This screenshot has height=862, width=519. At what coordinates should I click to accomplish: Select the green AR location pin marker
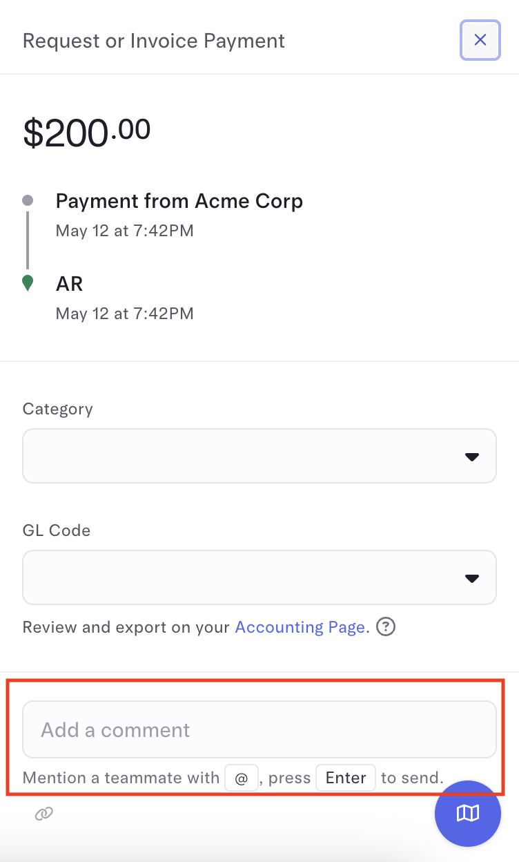[x=28, y=283]
